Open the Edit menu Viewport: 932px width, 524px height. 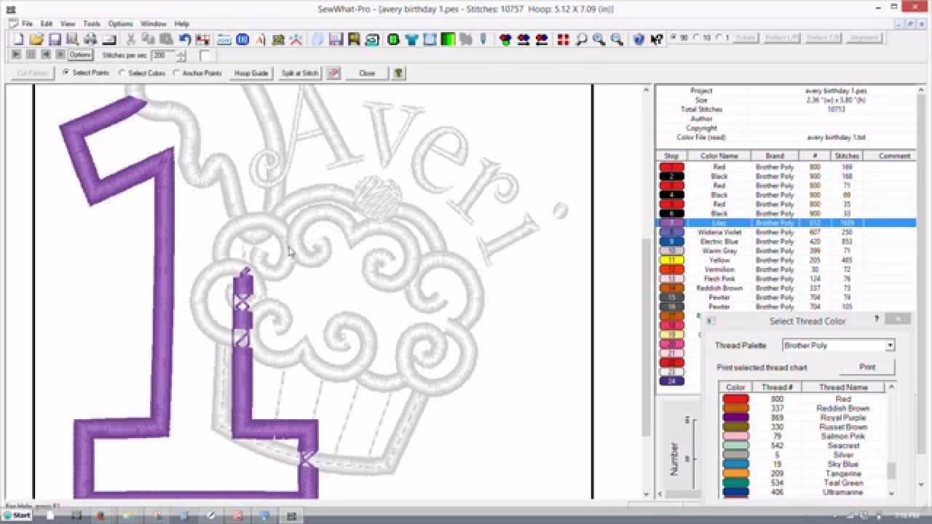tap(46, 24)
